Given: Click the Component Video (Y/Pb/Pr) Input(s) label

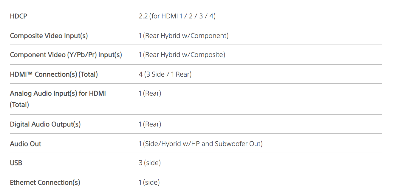Looking at the screenshot, I should pyautogui.click(x=66, y=55).
